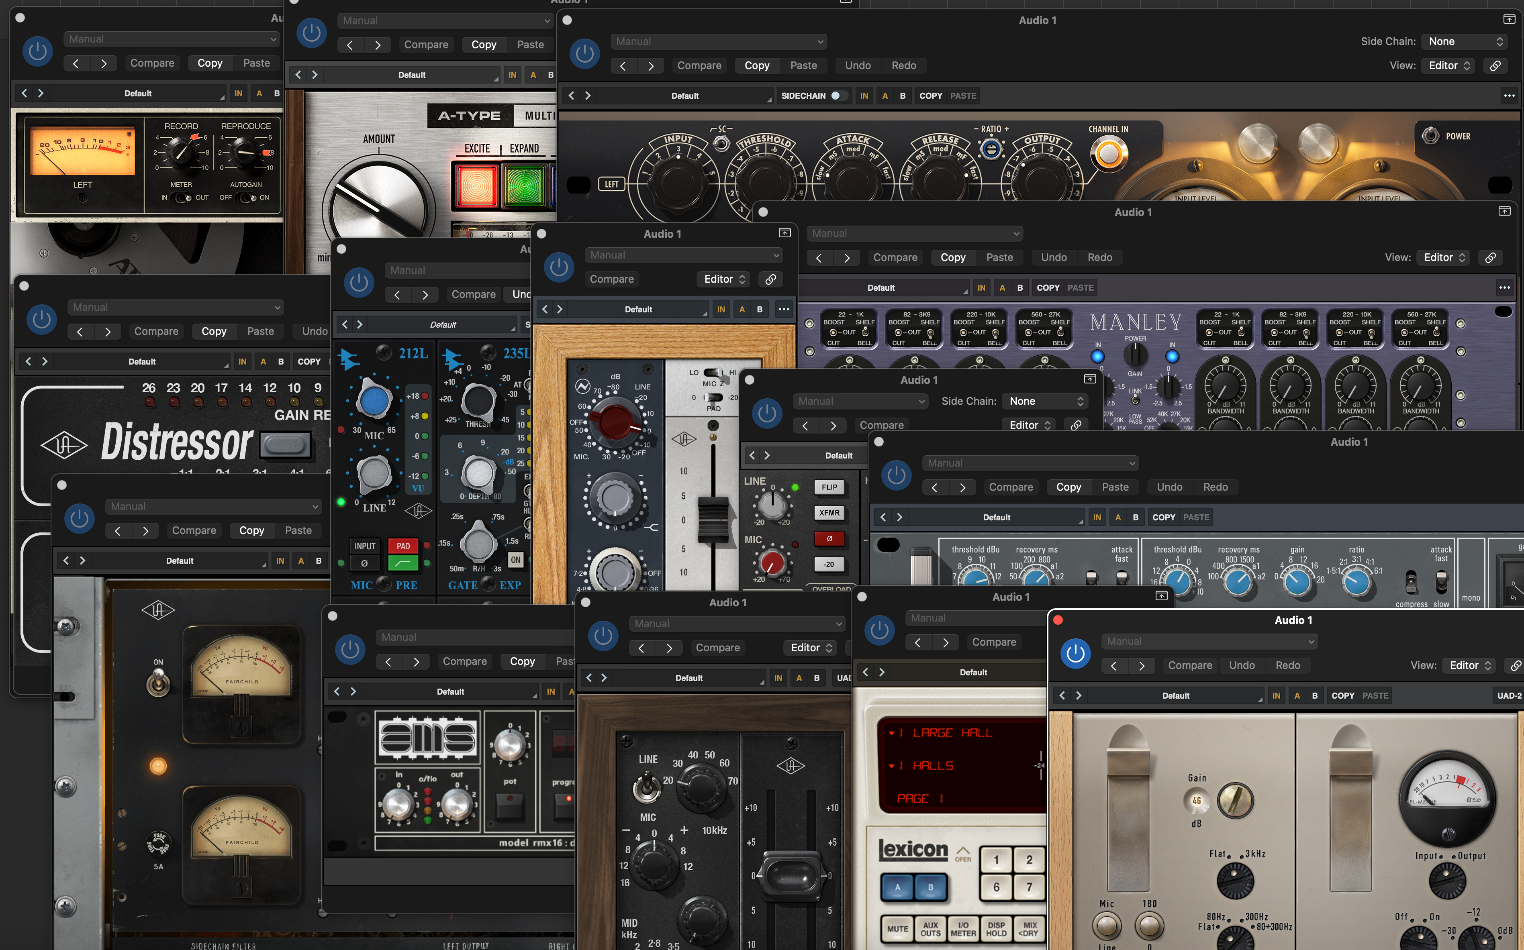Select the A comparison slot on the Lexicon window
This screenshot has width=1524, height=950.
tap(897, 887)
